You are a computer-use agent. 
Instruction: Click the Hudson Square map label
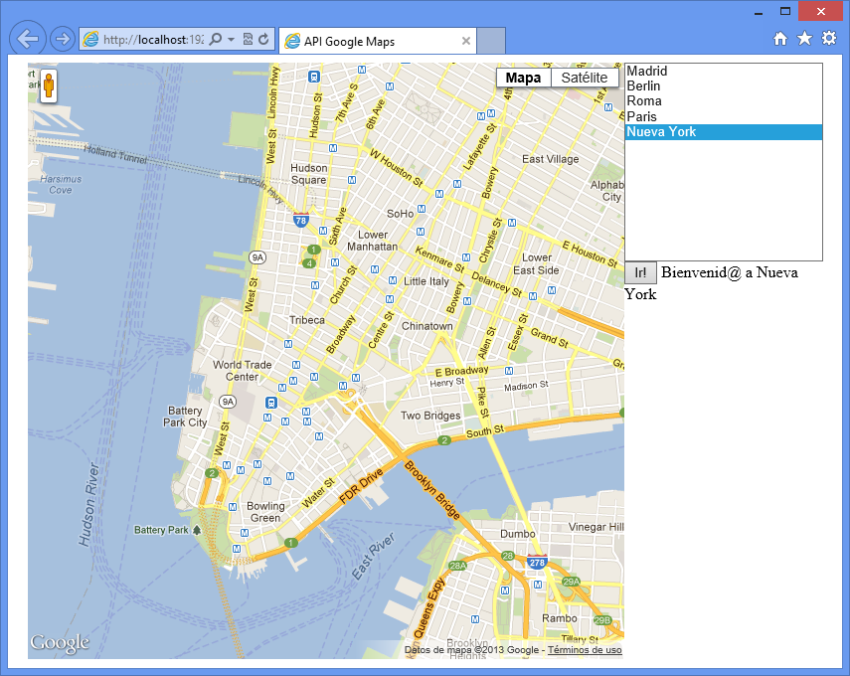click(x=308, y=173)
